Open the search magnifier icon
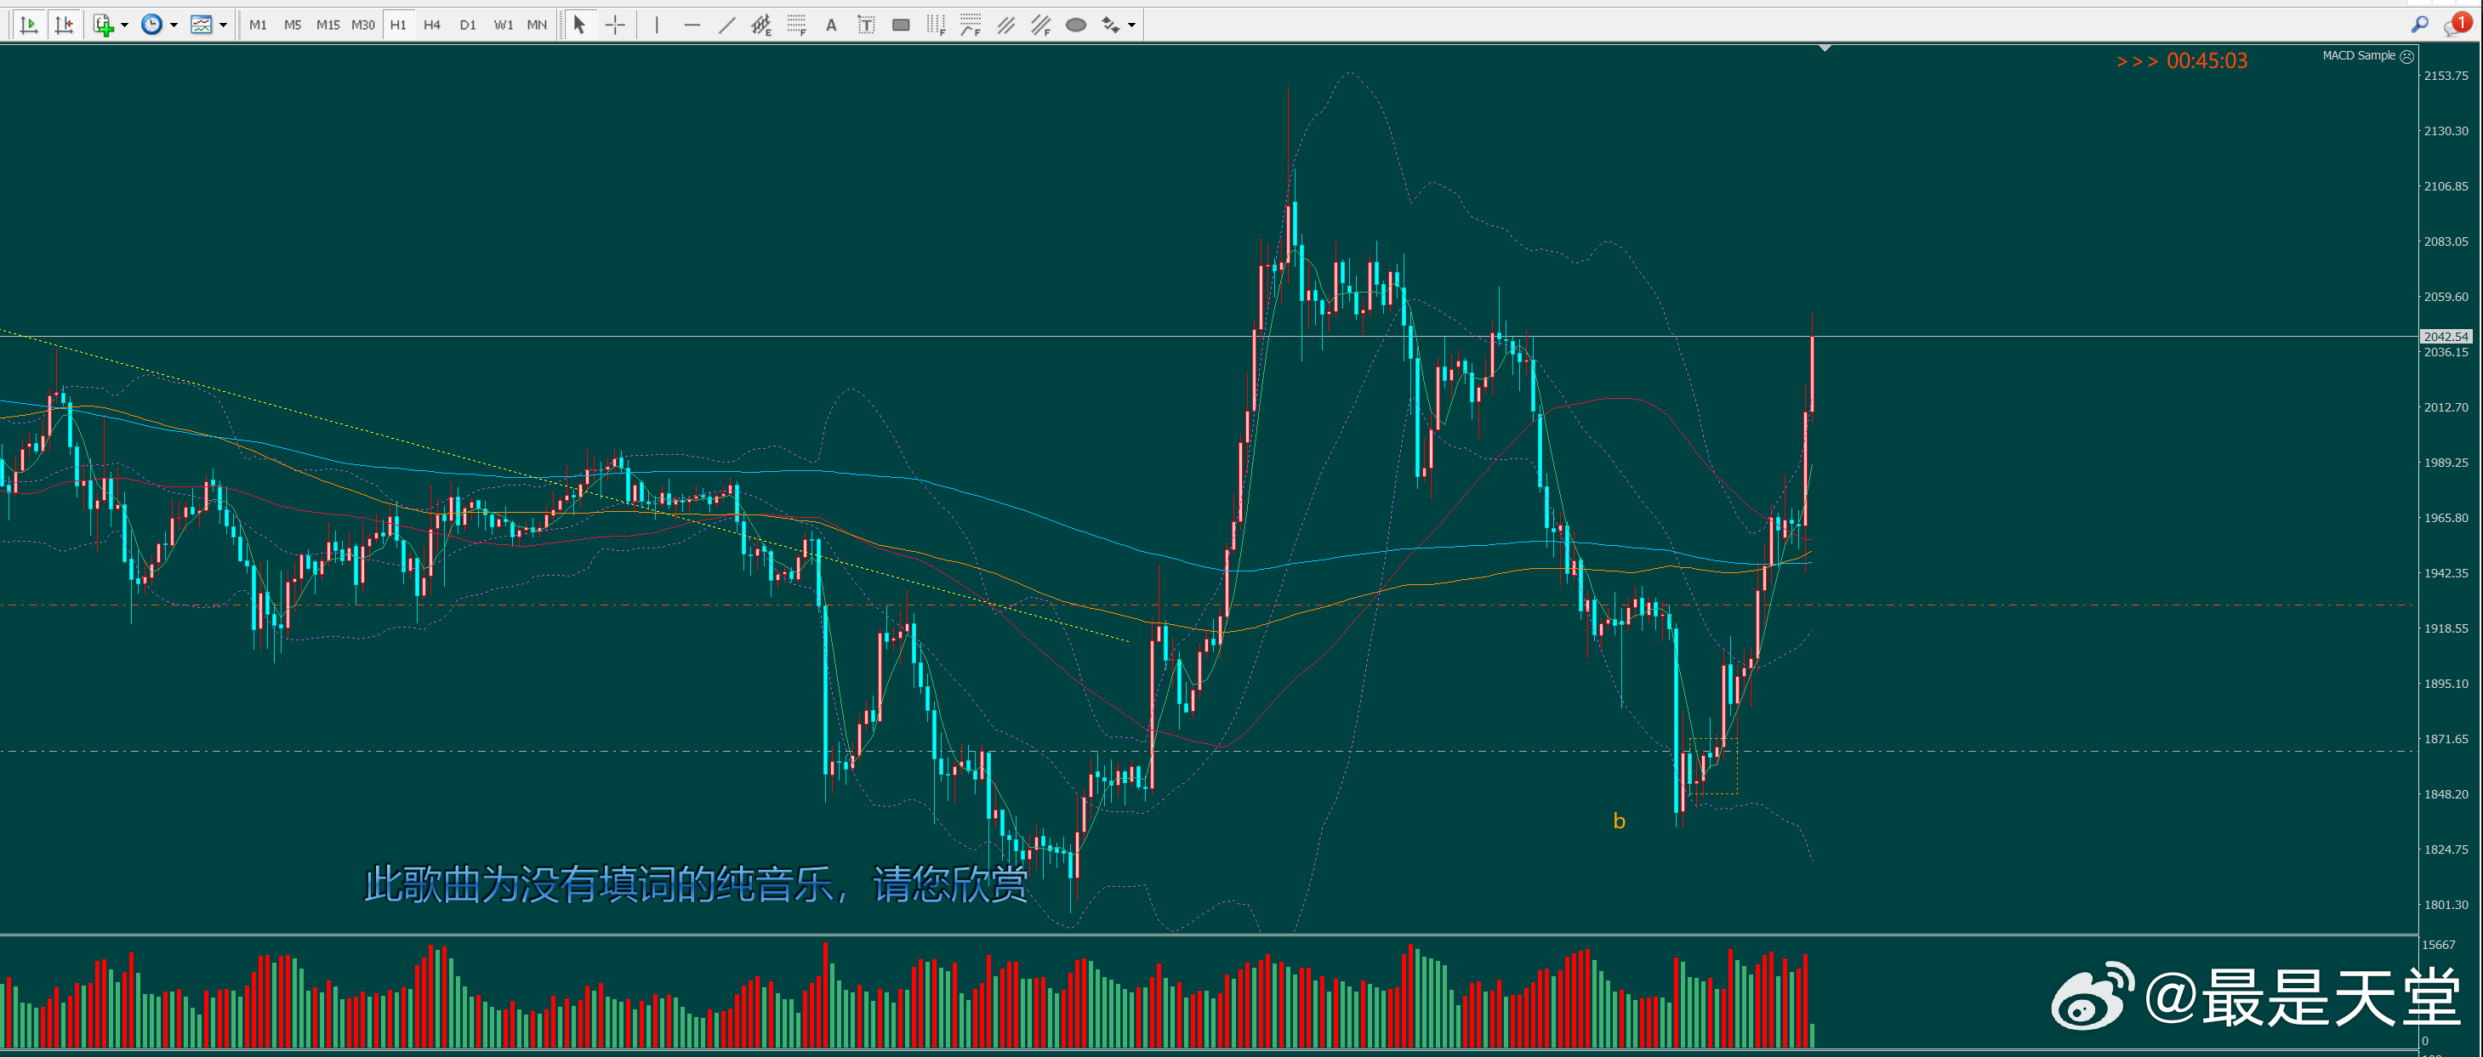The width and height of the screenshot is (2483, 1057). [x=2418, y=25]
